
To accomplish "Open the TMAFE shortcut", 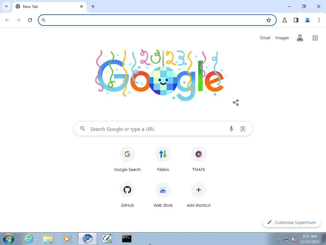I will pos(199,160).
